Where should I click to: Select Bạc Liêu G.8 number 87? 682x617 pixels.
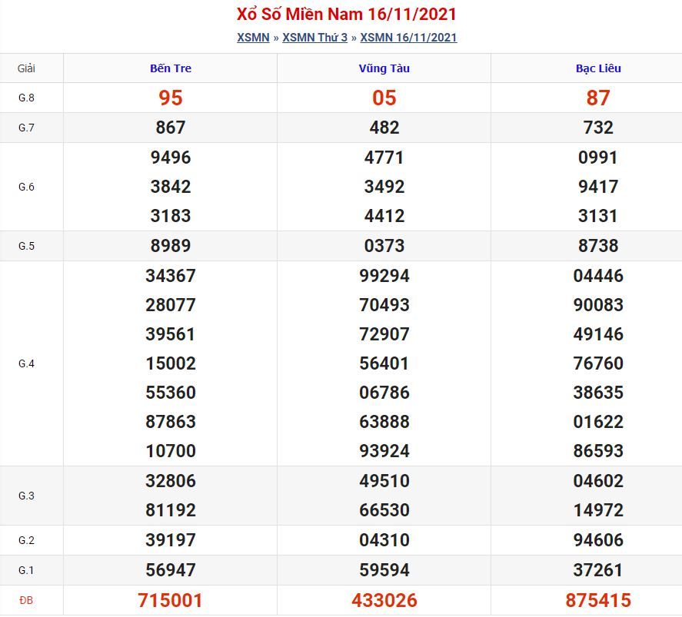pyautogui.click(x=598, y=98)
